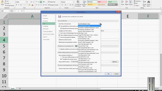
Task: Click the Merge & Center button
Action: [x=53, y=5]
